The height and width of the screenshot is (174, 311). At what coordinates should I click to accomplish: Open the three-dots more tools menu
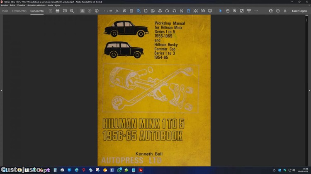[256, 11]
